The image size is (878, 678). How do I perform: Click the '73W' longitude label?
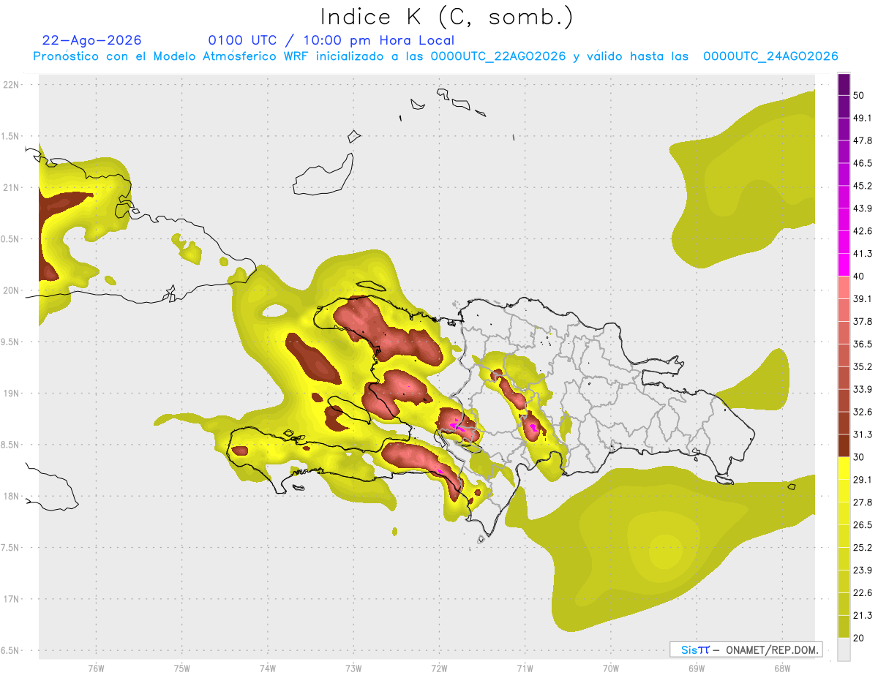click(353, 668)
